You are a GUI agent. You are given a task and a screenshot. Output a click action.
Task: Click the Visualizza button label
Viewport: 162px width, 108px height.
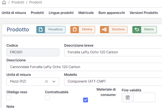point(55,29)
